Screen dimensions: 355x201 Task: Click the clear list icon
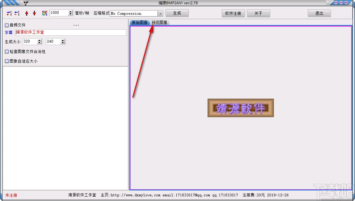45,13
